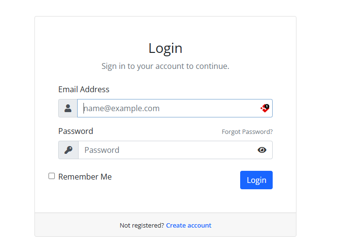This screenshot has width=344, height=247.
Task: Click blank page area outside login card
Action: pos(320,121)
